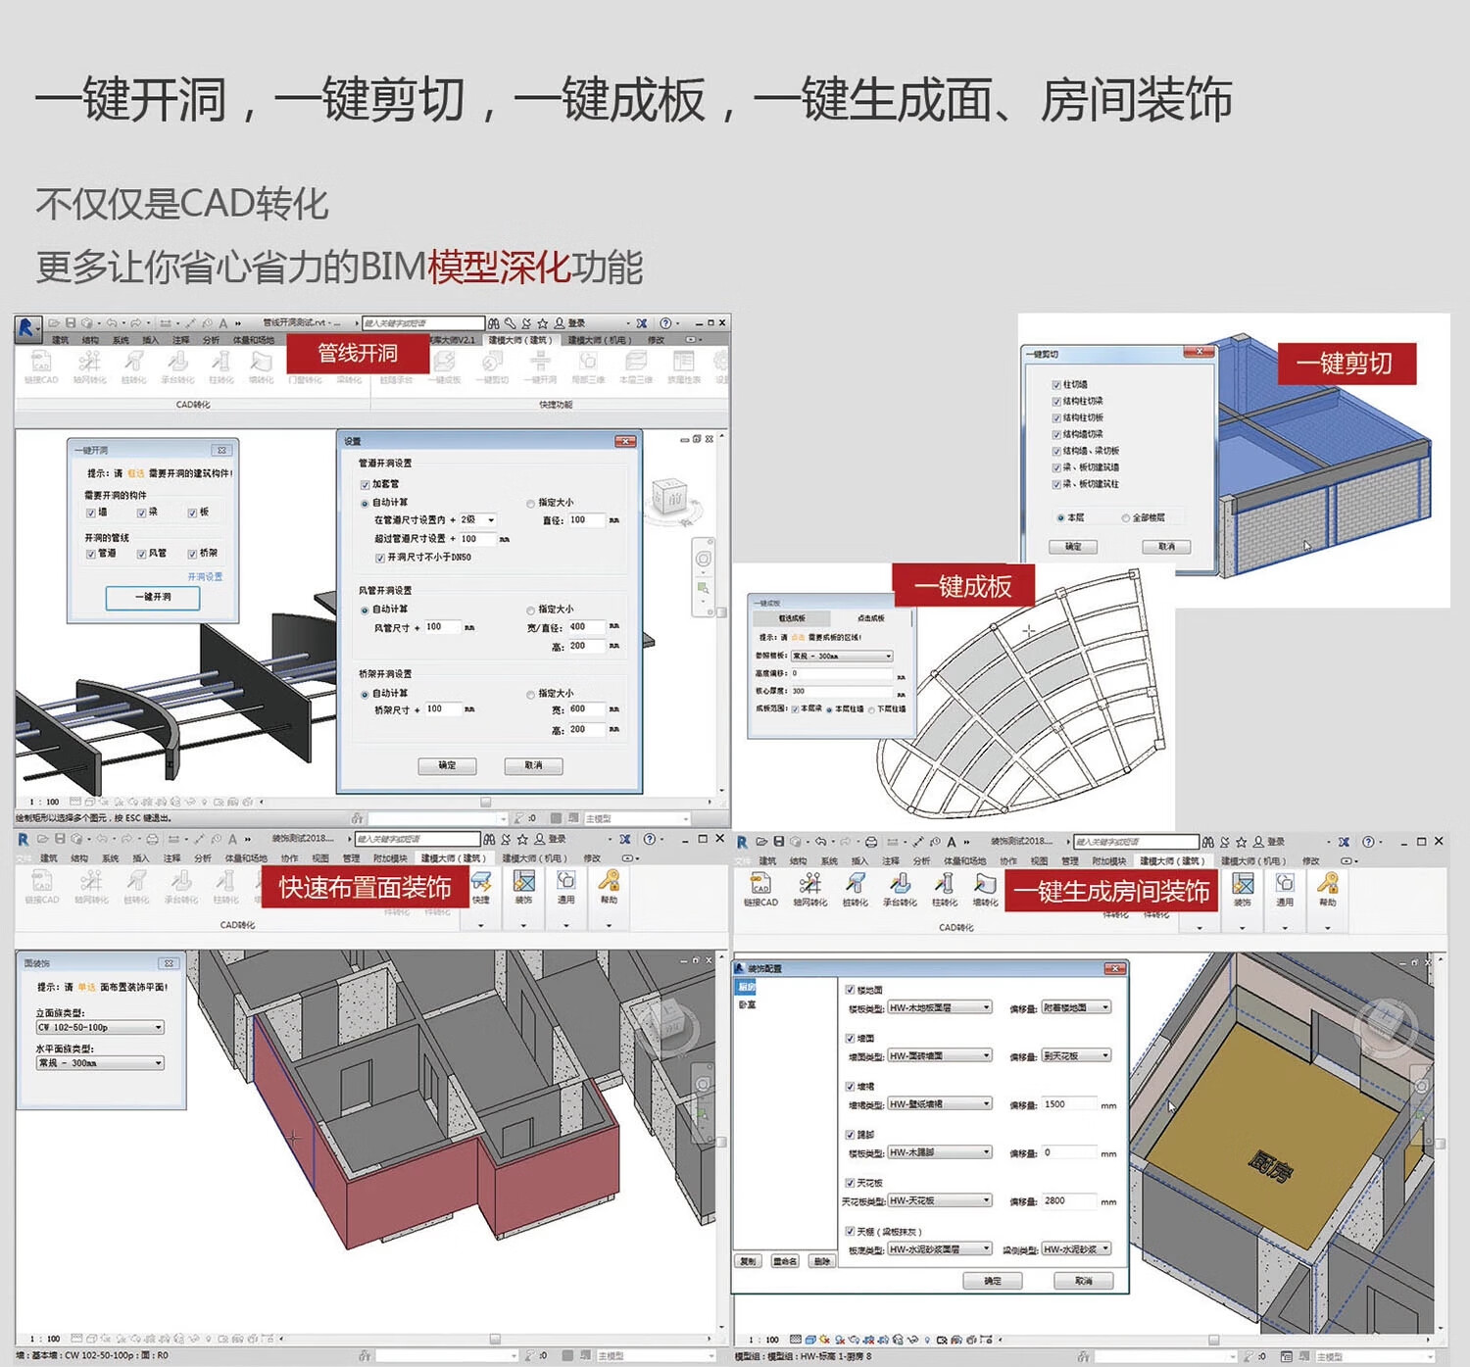Viewport: 1470px width, 1367px height.
Task: Select 指定大小 radio under 风管开洞设置
Action: pyautogui.click(x=531, y=610)
